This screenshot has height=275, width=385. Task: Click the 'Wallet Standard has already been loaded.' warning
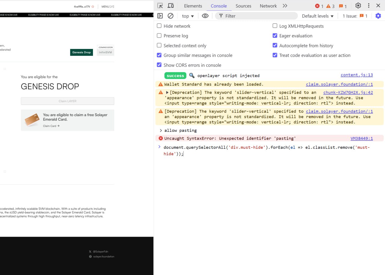point(214,84)
